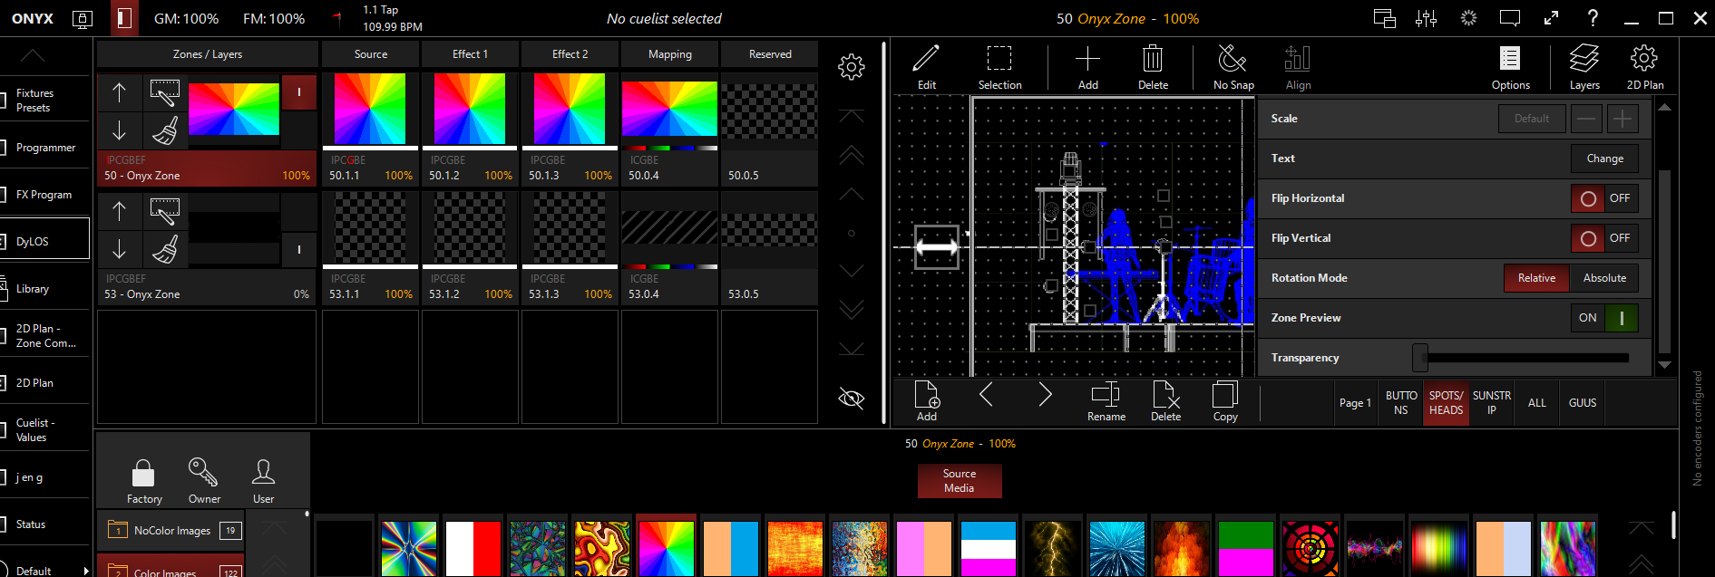Switch to the ALL page tab

pos(1537,403)
